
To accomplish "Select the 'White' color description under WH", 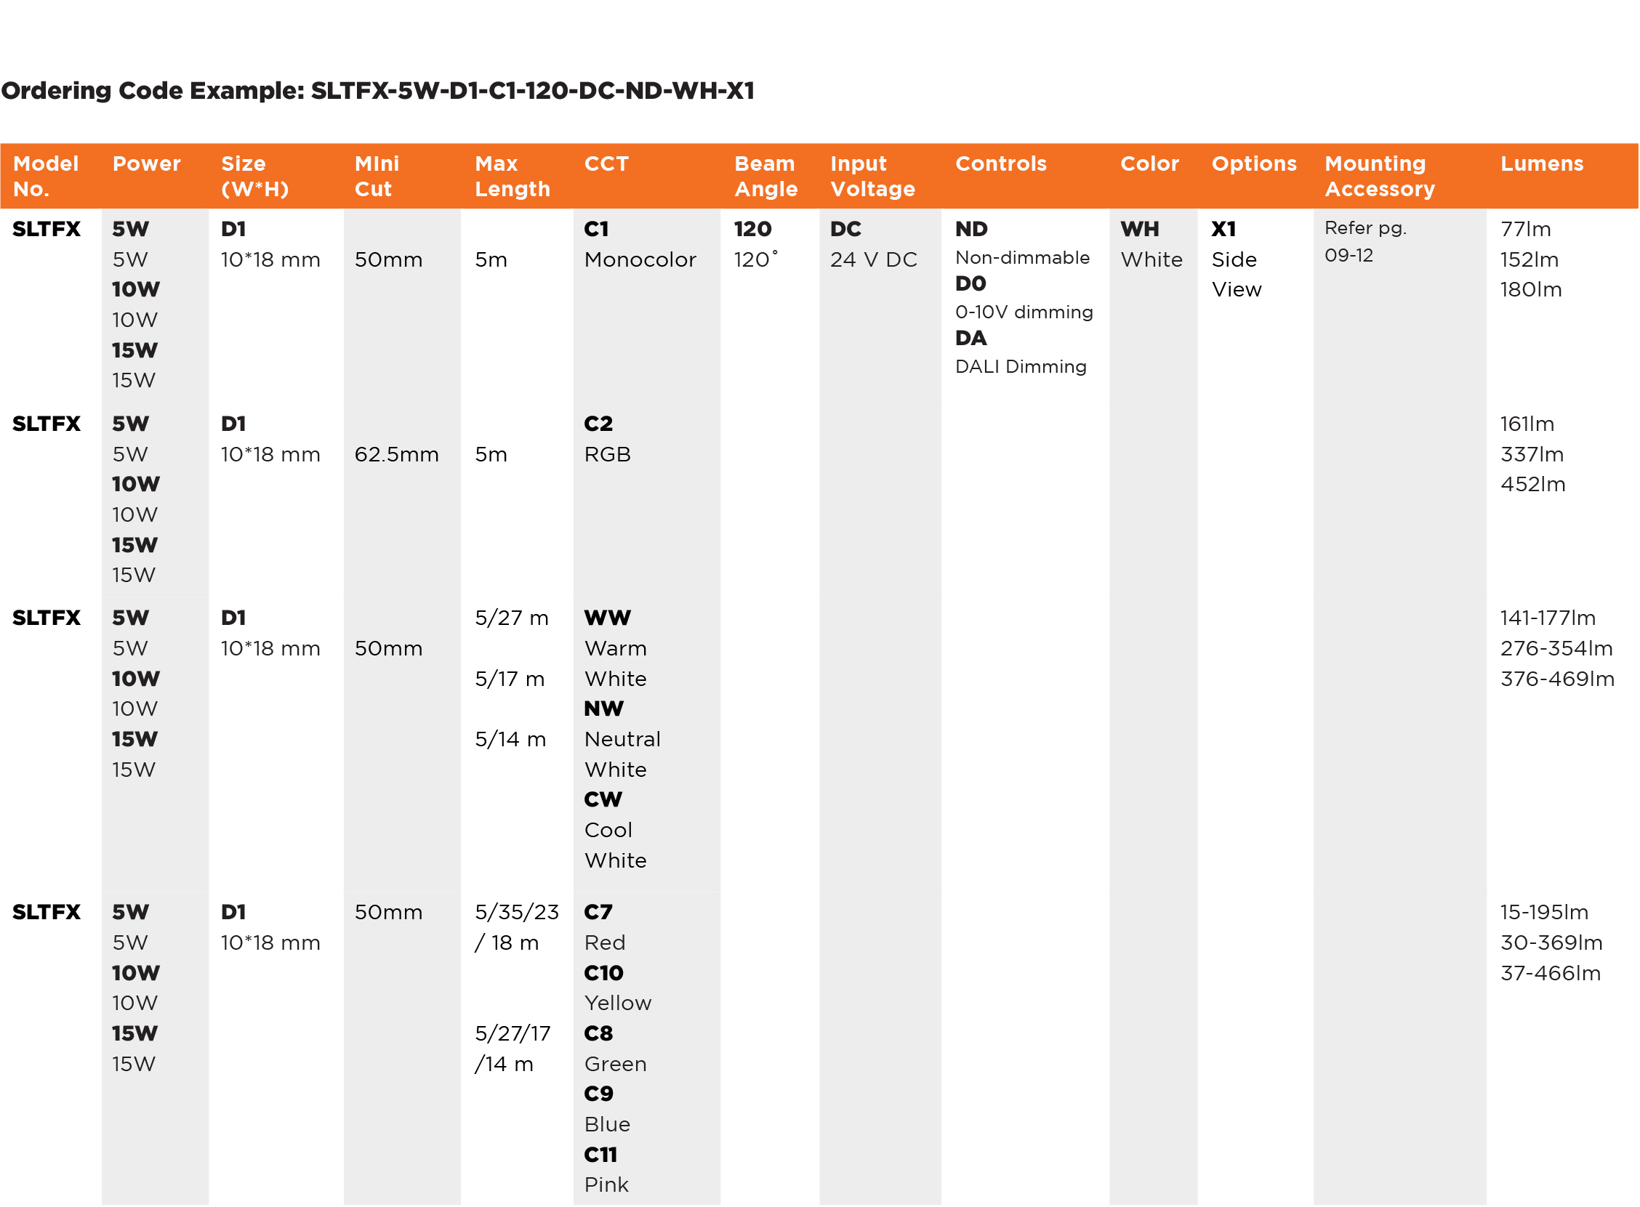I will (1151, 260).
